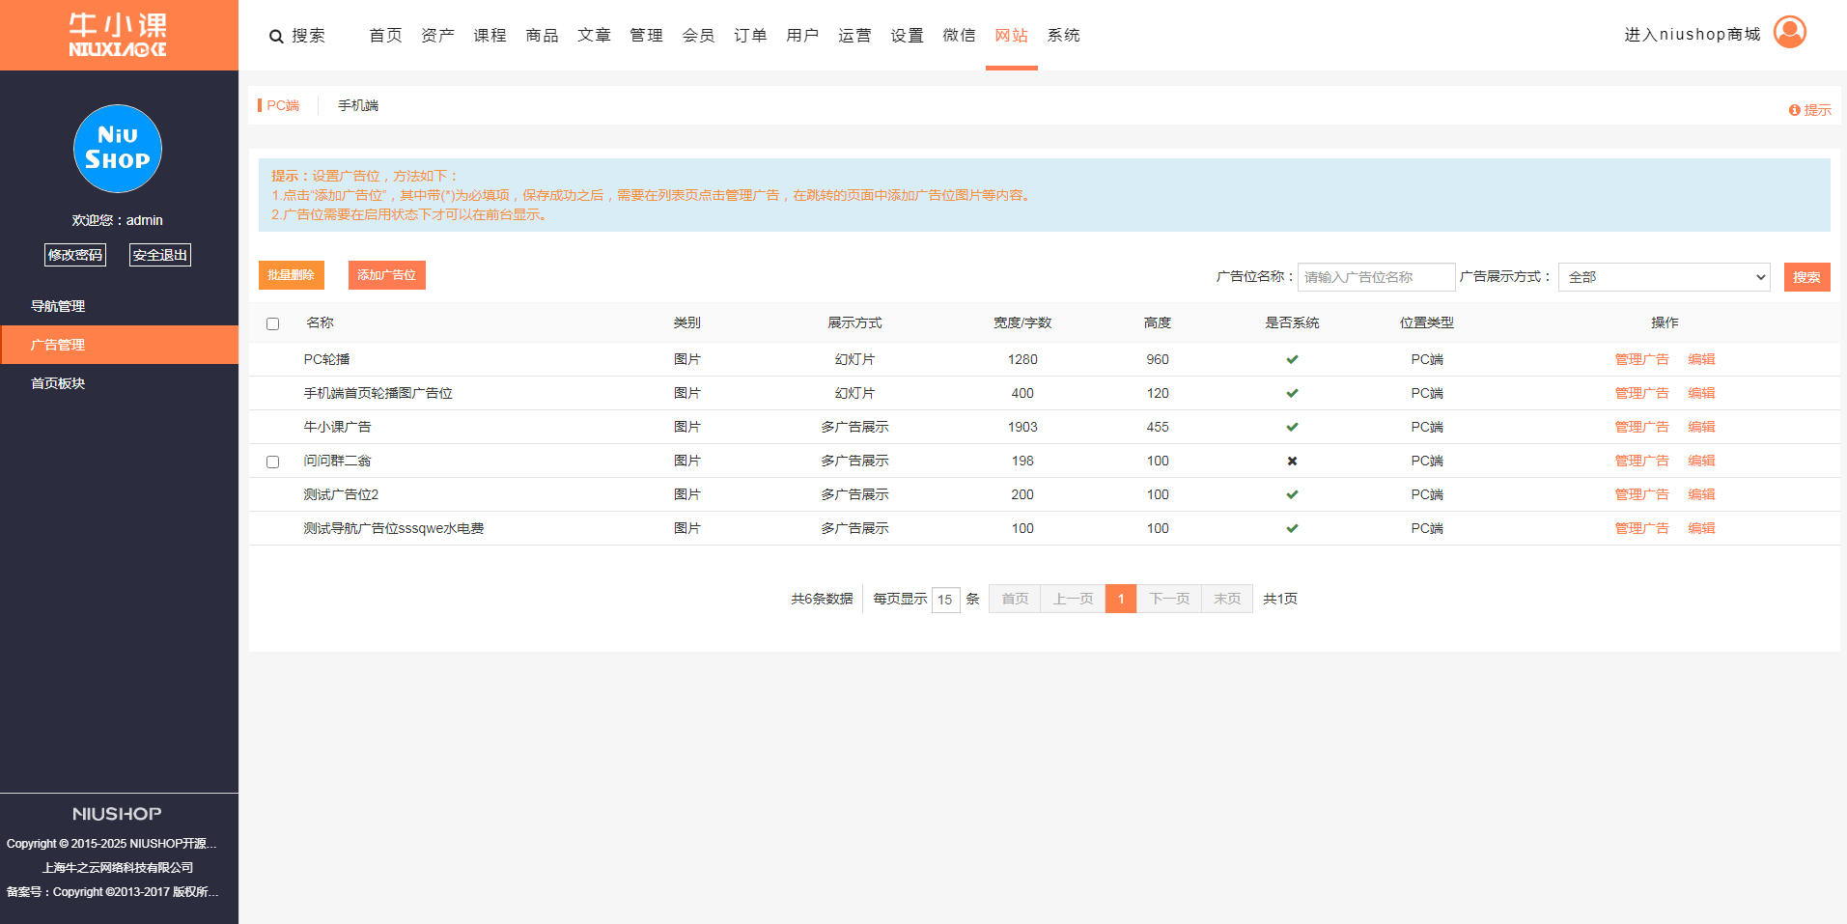The image size is (1847, 924).
Task: Click the orange 提示 info icon
Action: [1794, 110]
